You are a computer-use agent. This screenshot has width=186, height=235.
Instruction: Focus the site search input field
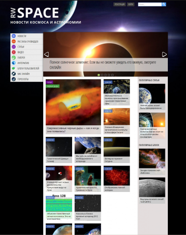click(150, 4)
